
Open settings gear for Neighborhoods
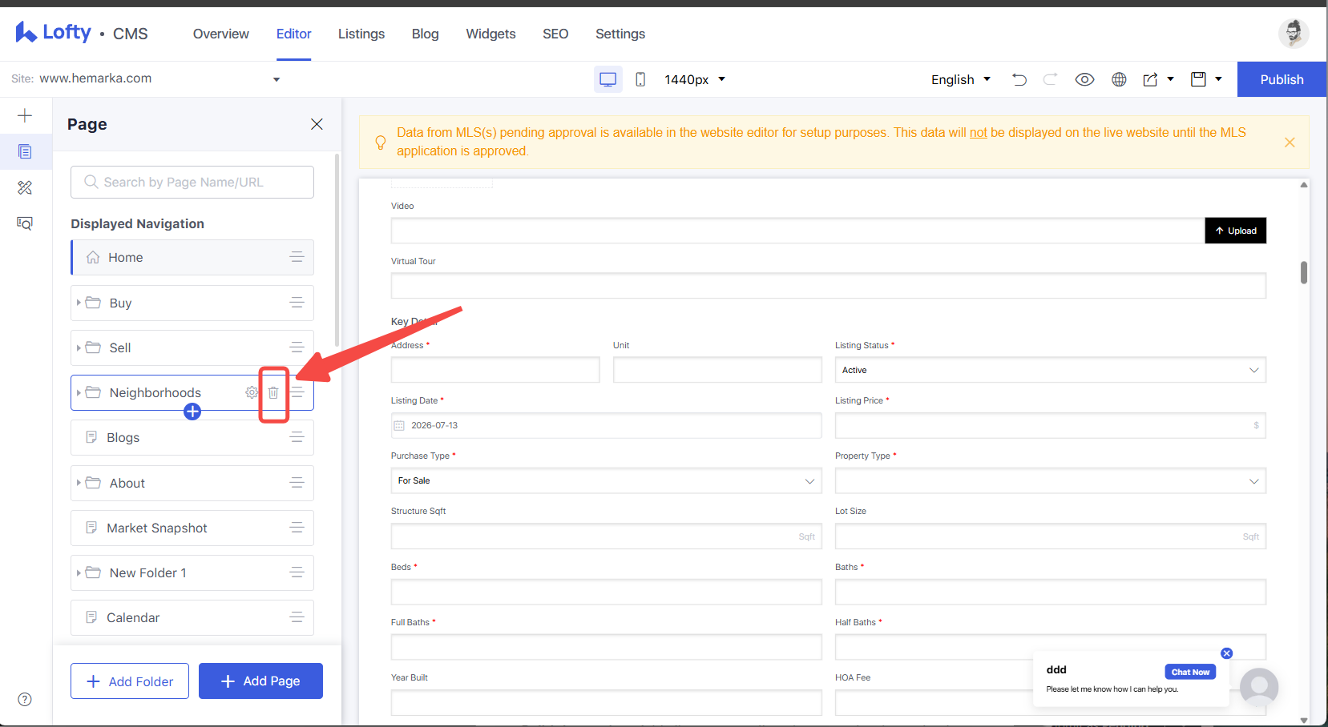(252, 392)
